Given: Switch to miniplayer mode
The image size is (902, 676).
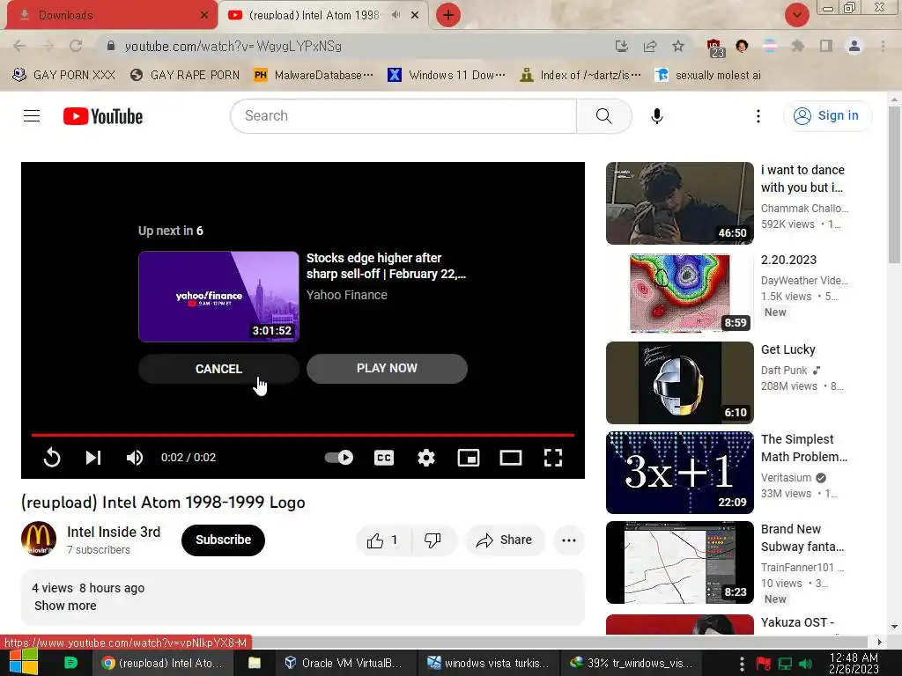Looking at the screenshot, I should (469, 458).
